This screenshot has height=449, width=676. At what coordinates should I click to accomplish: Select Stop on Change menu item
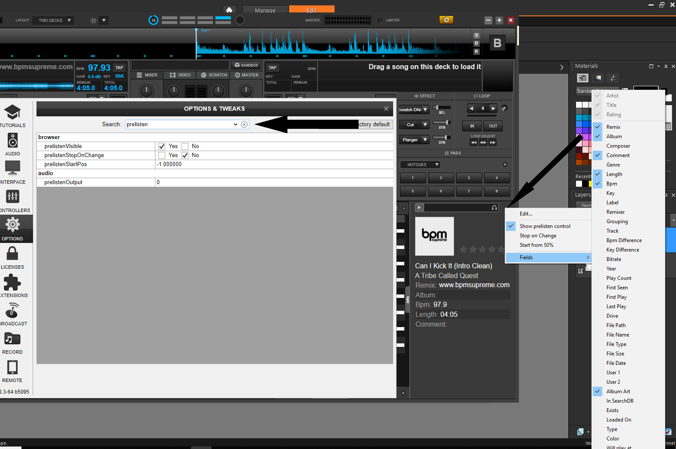click(549, 236)
